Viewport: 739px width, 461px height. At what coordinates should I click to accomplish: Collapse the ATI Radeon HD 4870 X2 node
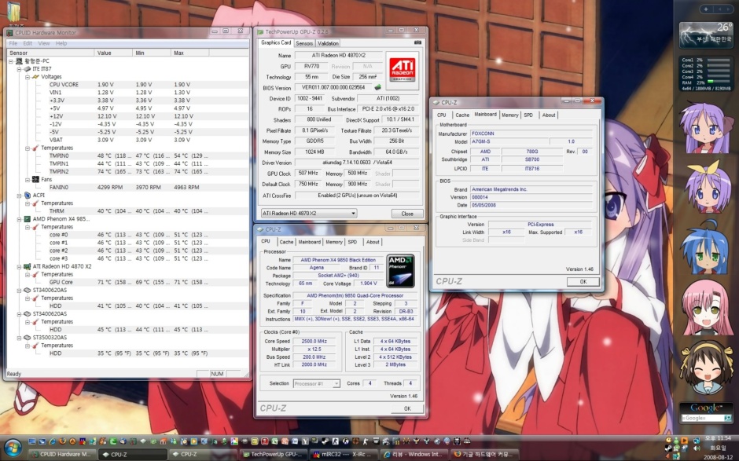pos(20,267)
